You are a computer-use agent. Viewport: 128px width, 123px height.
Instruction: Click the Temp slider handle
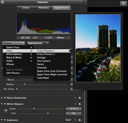tap(34, 109)
